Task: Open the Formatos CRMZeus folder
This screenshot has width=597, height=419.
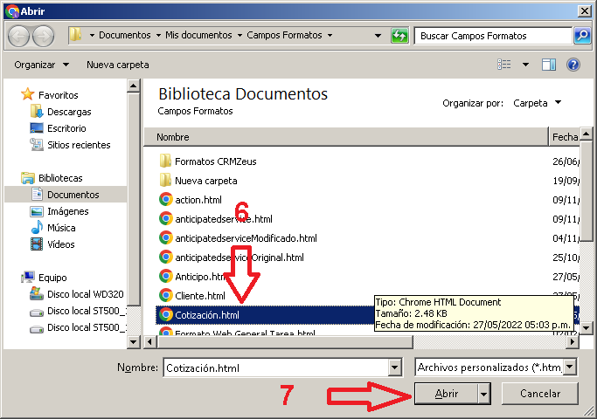Action: (x=215, y=161)
